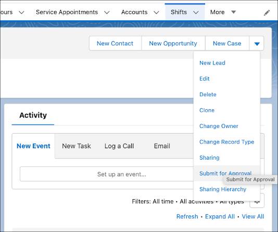Viewport: 278px width, 232px height.
Task: Select the New Task tab
Action: (x=77, y=146)
